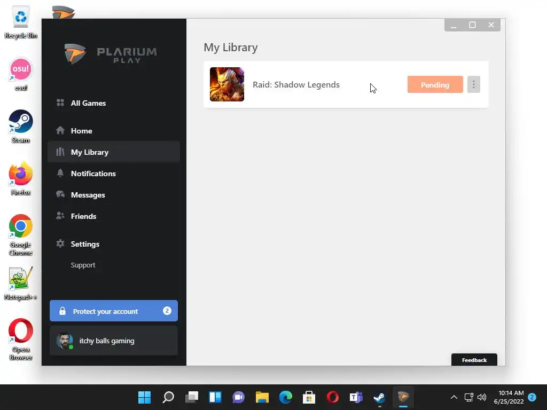The image size is (547, 410).
Task: Click the Home house icon
Action: pos(60,130)
